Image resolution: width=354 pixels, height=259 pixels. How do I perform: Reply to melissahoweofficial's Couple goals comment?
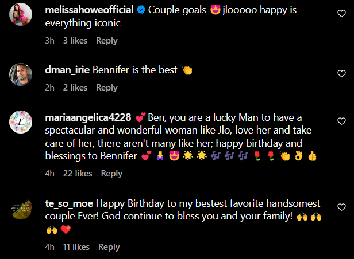tap(107, 41)
